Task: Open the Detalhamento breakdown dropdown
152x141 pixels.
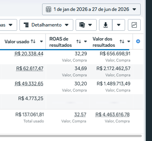Action: 46,25
